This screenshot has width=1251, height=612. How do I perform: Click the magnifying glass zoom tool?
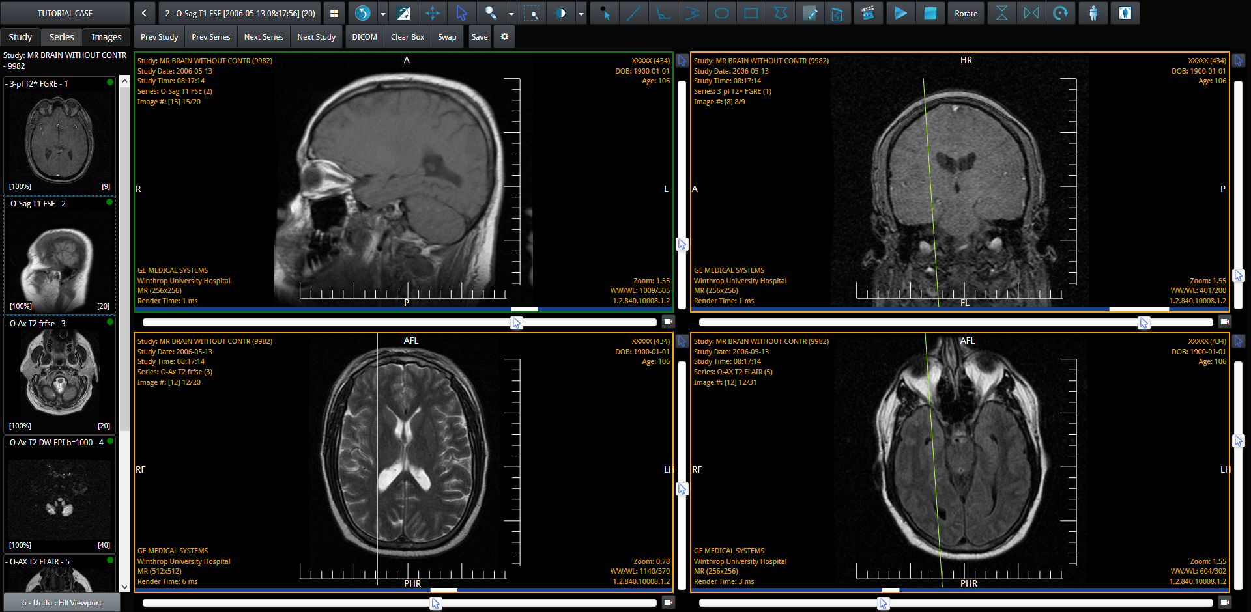coord(491,13)
